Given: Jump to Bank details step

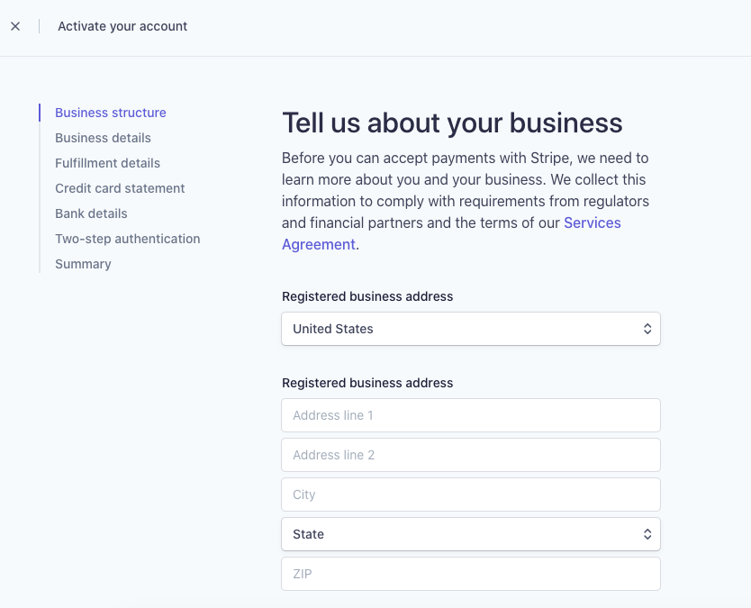Looking at the screenshot, I should tap(91, 213).
